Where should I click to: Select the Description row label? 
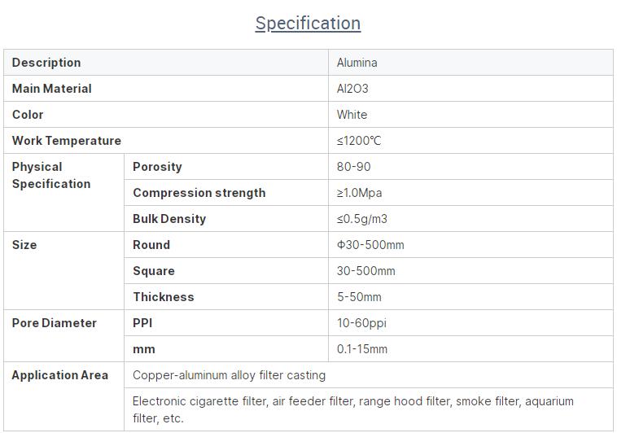pos(46,63)
